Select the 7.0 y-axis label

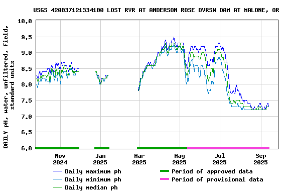pos(27,117)
